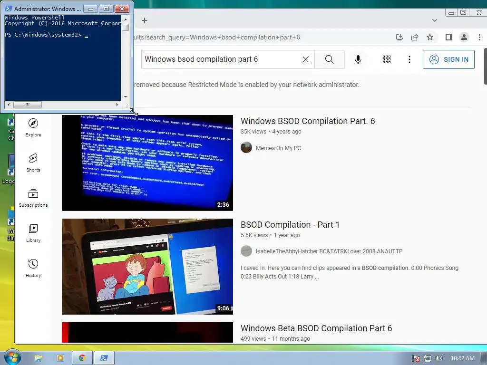487x365 pixels.
Task: Click '499 views • 11 months ago' text
Action: pyautogui.click(x=275, y=338)
